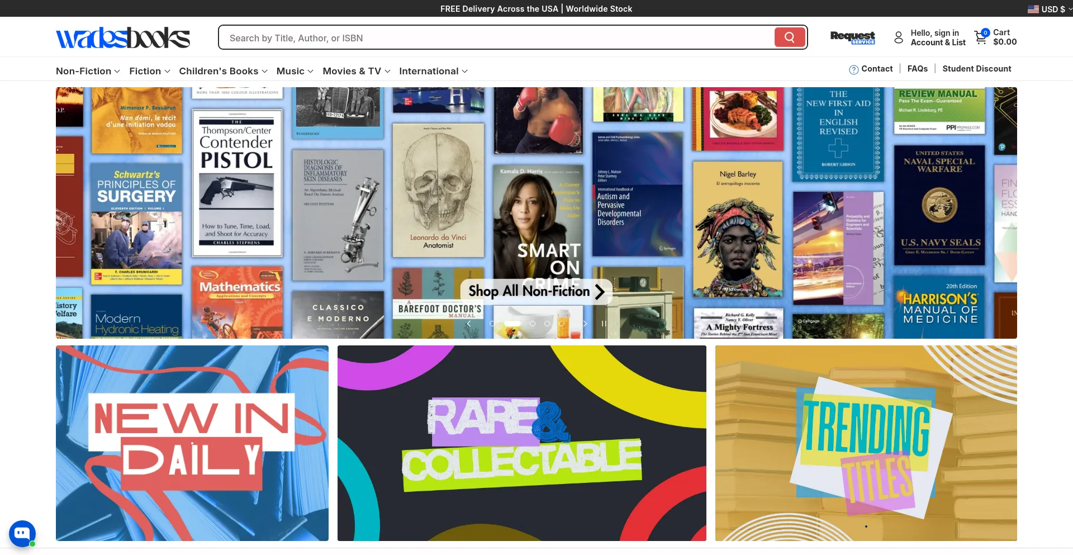Click the Contender Pistol book cover
The image size is (1073, 555).
pyautogui.click(x=237, y=183)
